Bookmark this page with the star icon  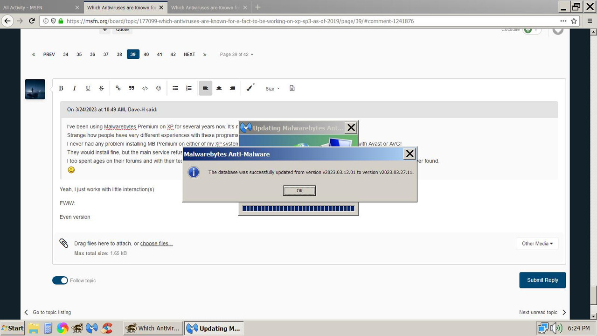[574, 21]
